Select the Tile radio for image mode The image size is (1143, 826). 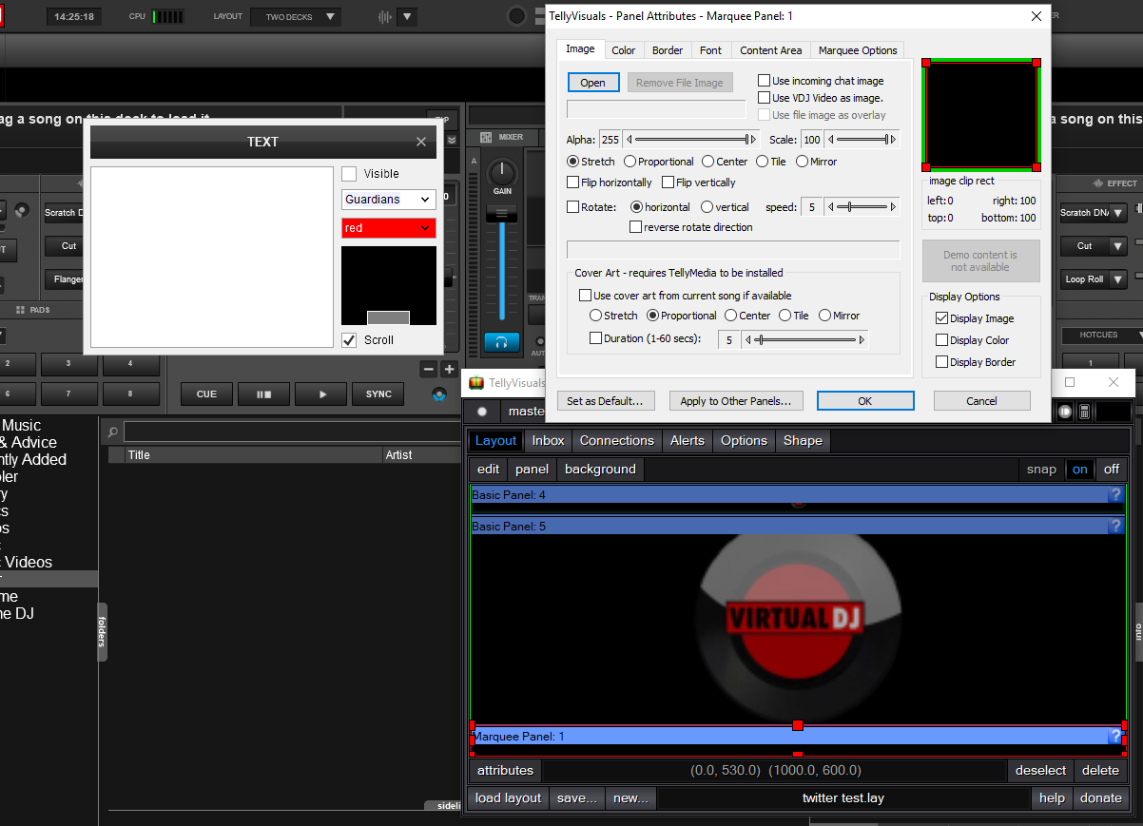pyautogui.click(x=762, y=162)
